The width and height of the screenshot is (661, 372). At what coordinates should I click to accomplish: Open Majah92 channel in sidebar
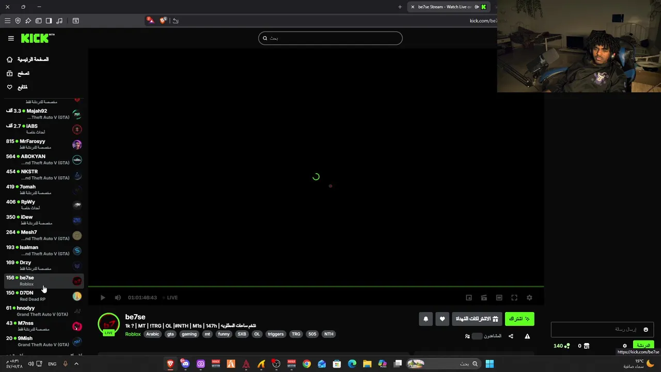point(44,114)
